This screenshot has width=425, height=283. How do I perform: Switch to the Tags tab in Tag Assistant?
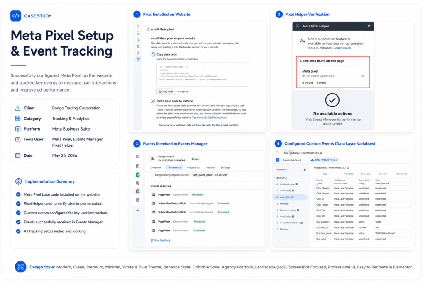pyautogui.click(x=325, y=174)
